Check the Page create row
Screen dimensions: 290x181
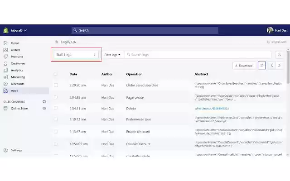coord(55,97)
